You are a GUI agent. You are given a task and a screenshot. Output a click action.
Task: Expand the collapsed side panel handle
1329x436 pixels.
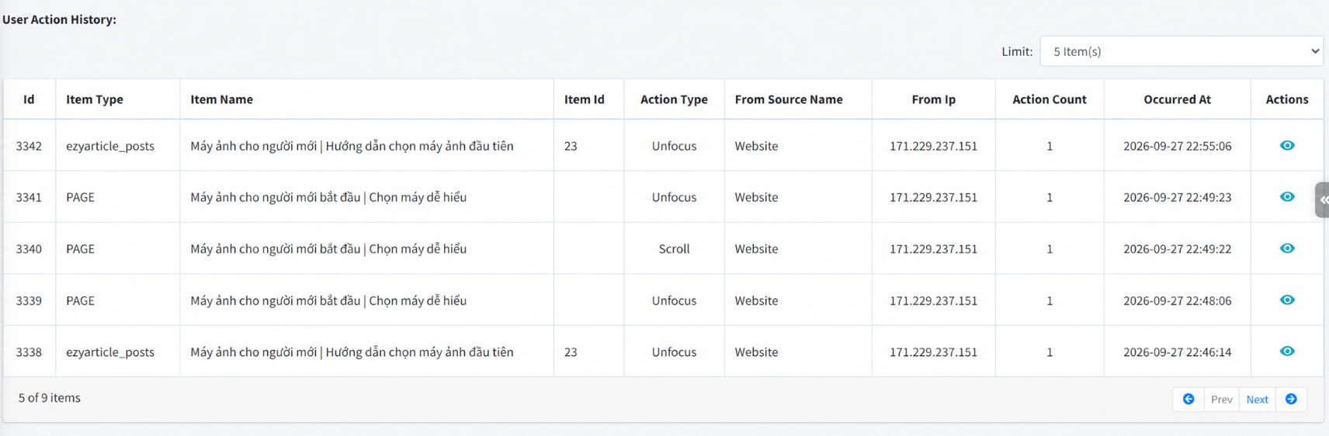coord(1322,199)
